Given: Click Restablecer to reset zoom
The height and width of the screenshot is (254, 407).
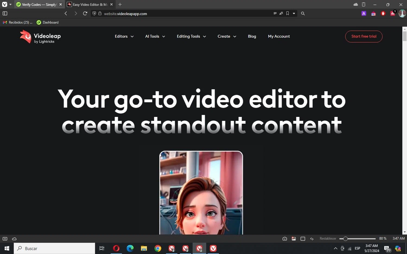Looking at the screenshot, I should pyautogui.click(x=328, y=239).
